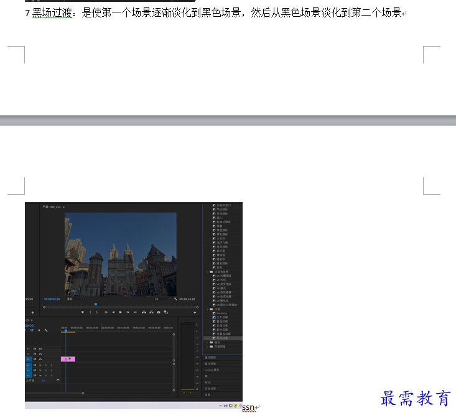Toggle the eye visibility of track V3
This screenshot has width=456, height=418.
pyautogui.click(x=40, y=349)
